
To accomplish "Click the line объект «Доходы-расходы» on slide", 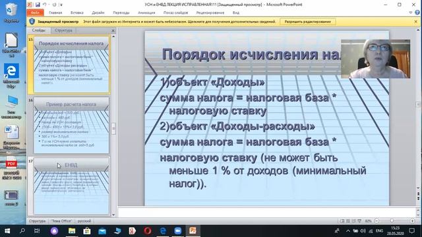I will (237, 126).
